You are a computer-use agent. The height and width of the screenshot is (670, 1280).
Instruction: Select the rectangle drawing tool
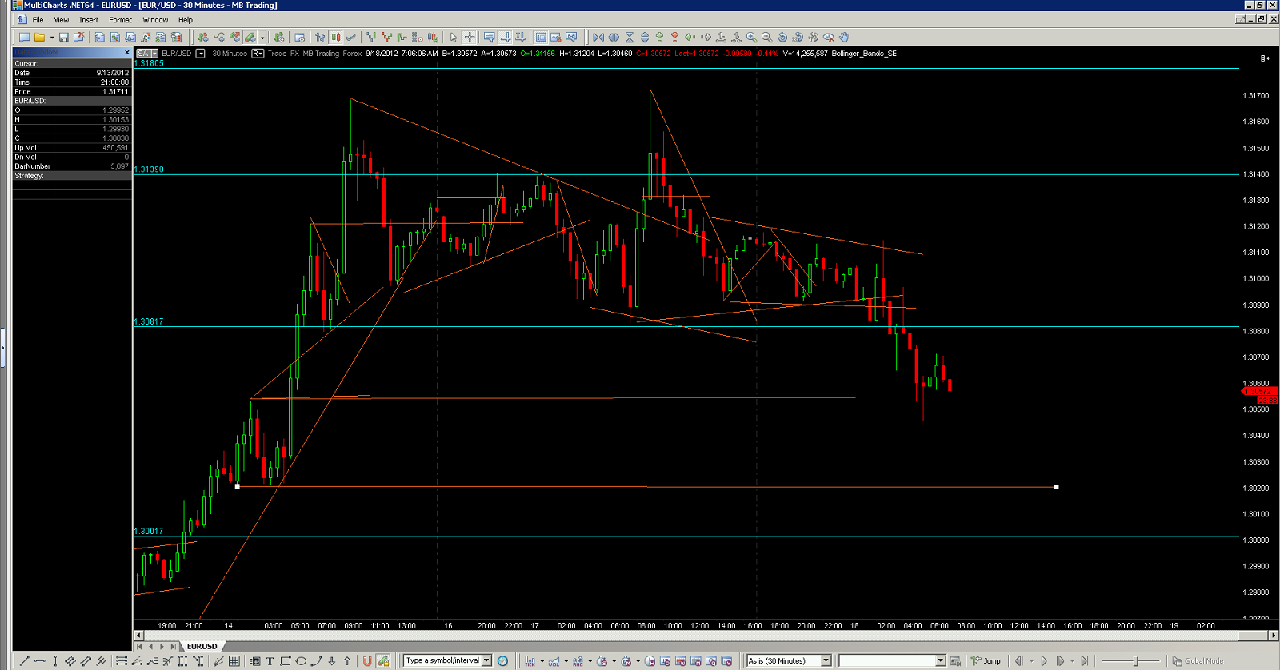[x=285, y=660]
